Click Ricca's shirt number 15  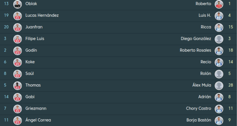click(231, 27)
